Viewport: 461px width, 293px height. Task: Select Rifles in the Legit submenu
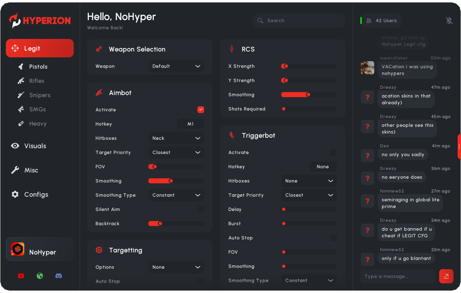pos(36,81)
